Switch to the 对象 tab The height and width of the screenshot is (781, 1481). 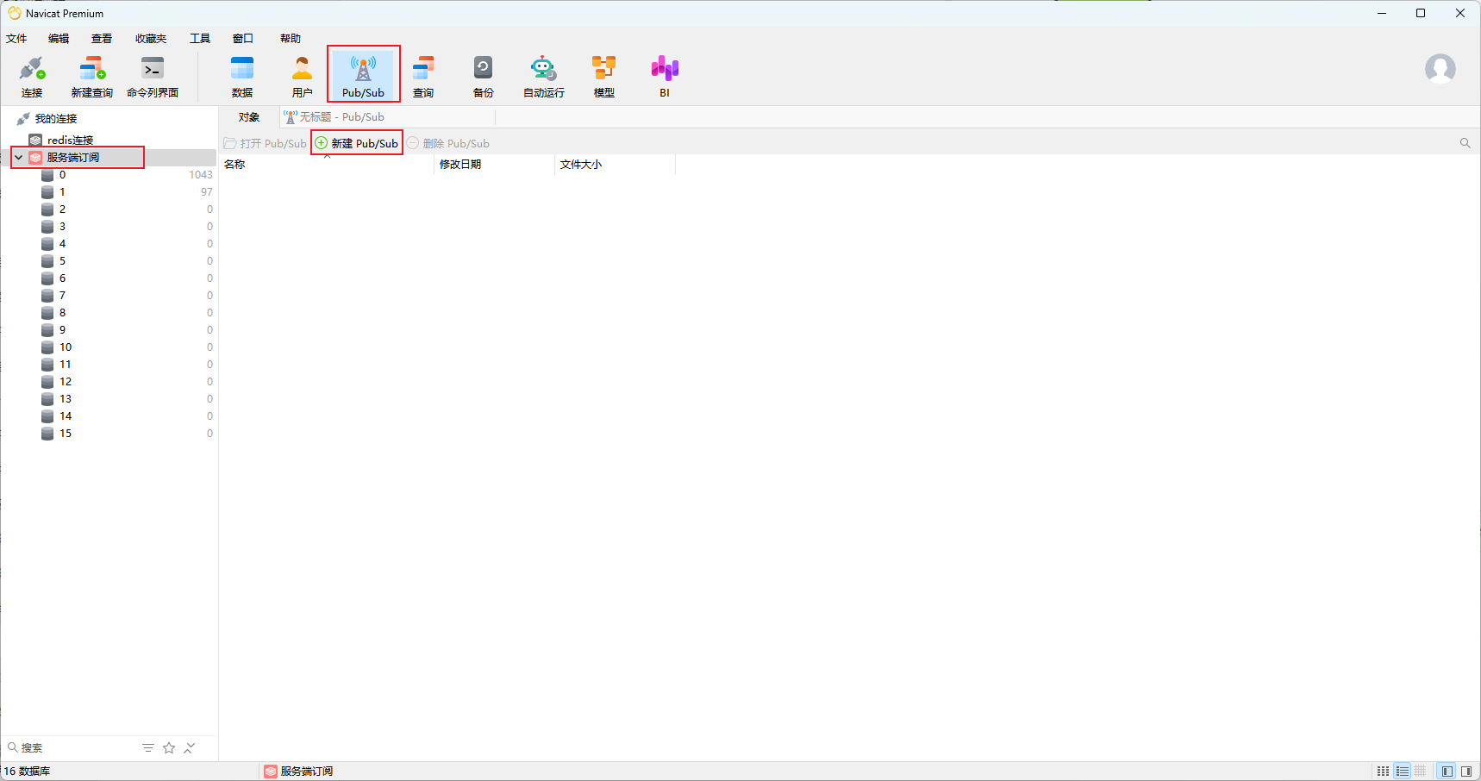click(249, 117)
